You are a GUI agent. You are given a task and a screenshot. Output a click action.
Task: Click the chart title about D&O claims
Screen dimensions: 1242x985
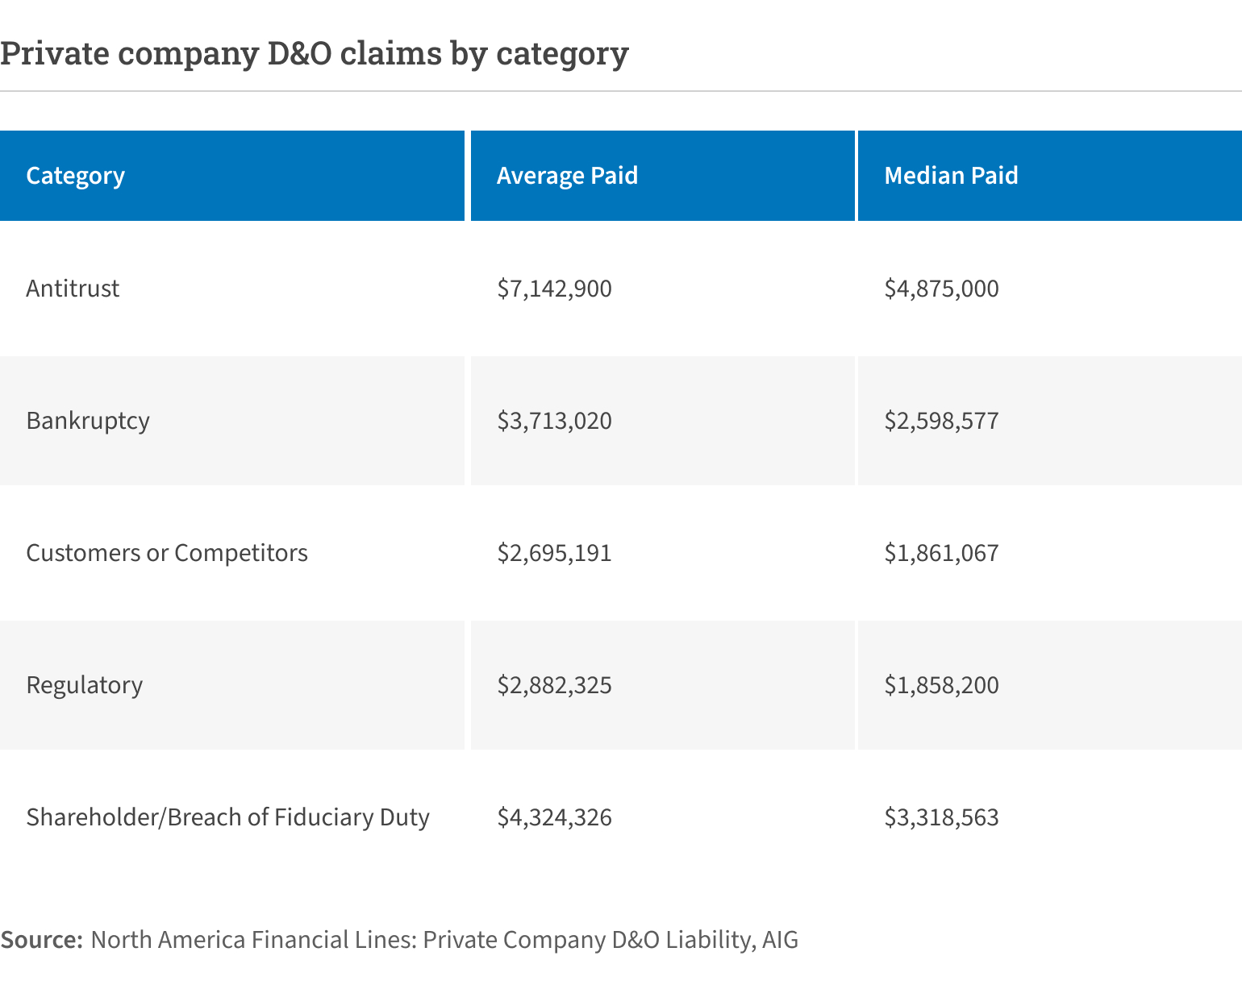pos(315,54)
